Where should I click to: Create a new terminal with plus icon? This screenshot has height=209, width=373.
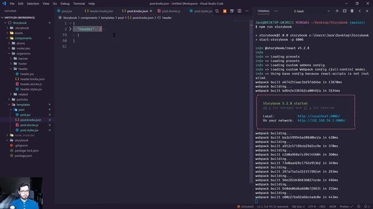(337, 11)
